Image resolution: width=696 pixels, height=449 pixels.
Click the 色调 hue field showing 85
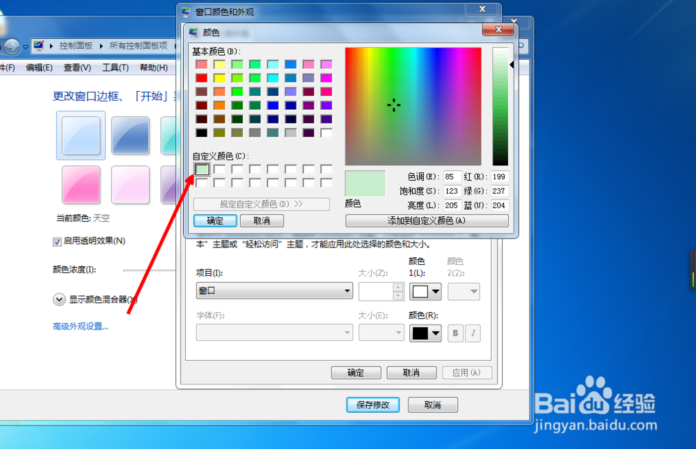[x=452, y=177]
